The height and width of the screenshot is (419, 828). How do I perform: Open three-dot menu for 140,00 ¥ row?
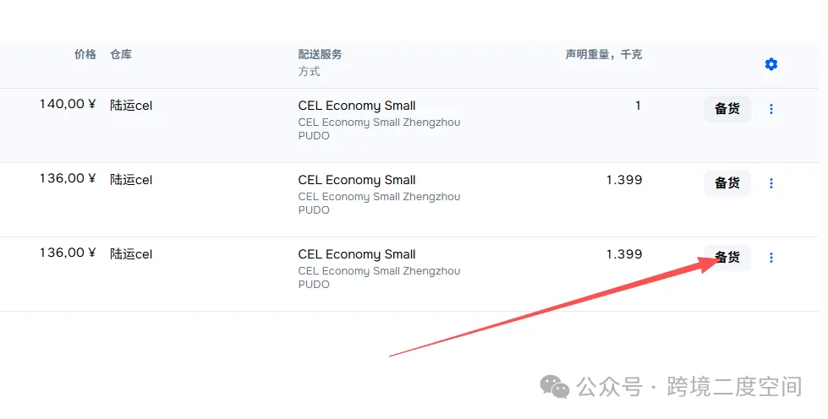coord(771,109)
